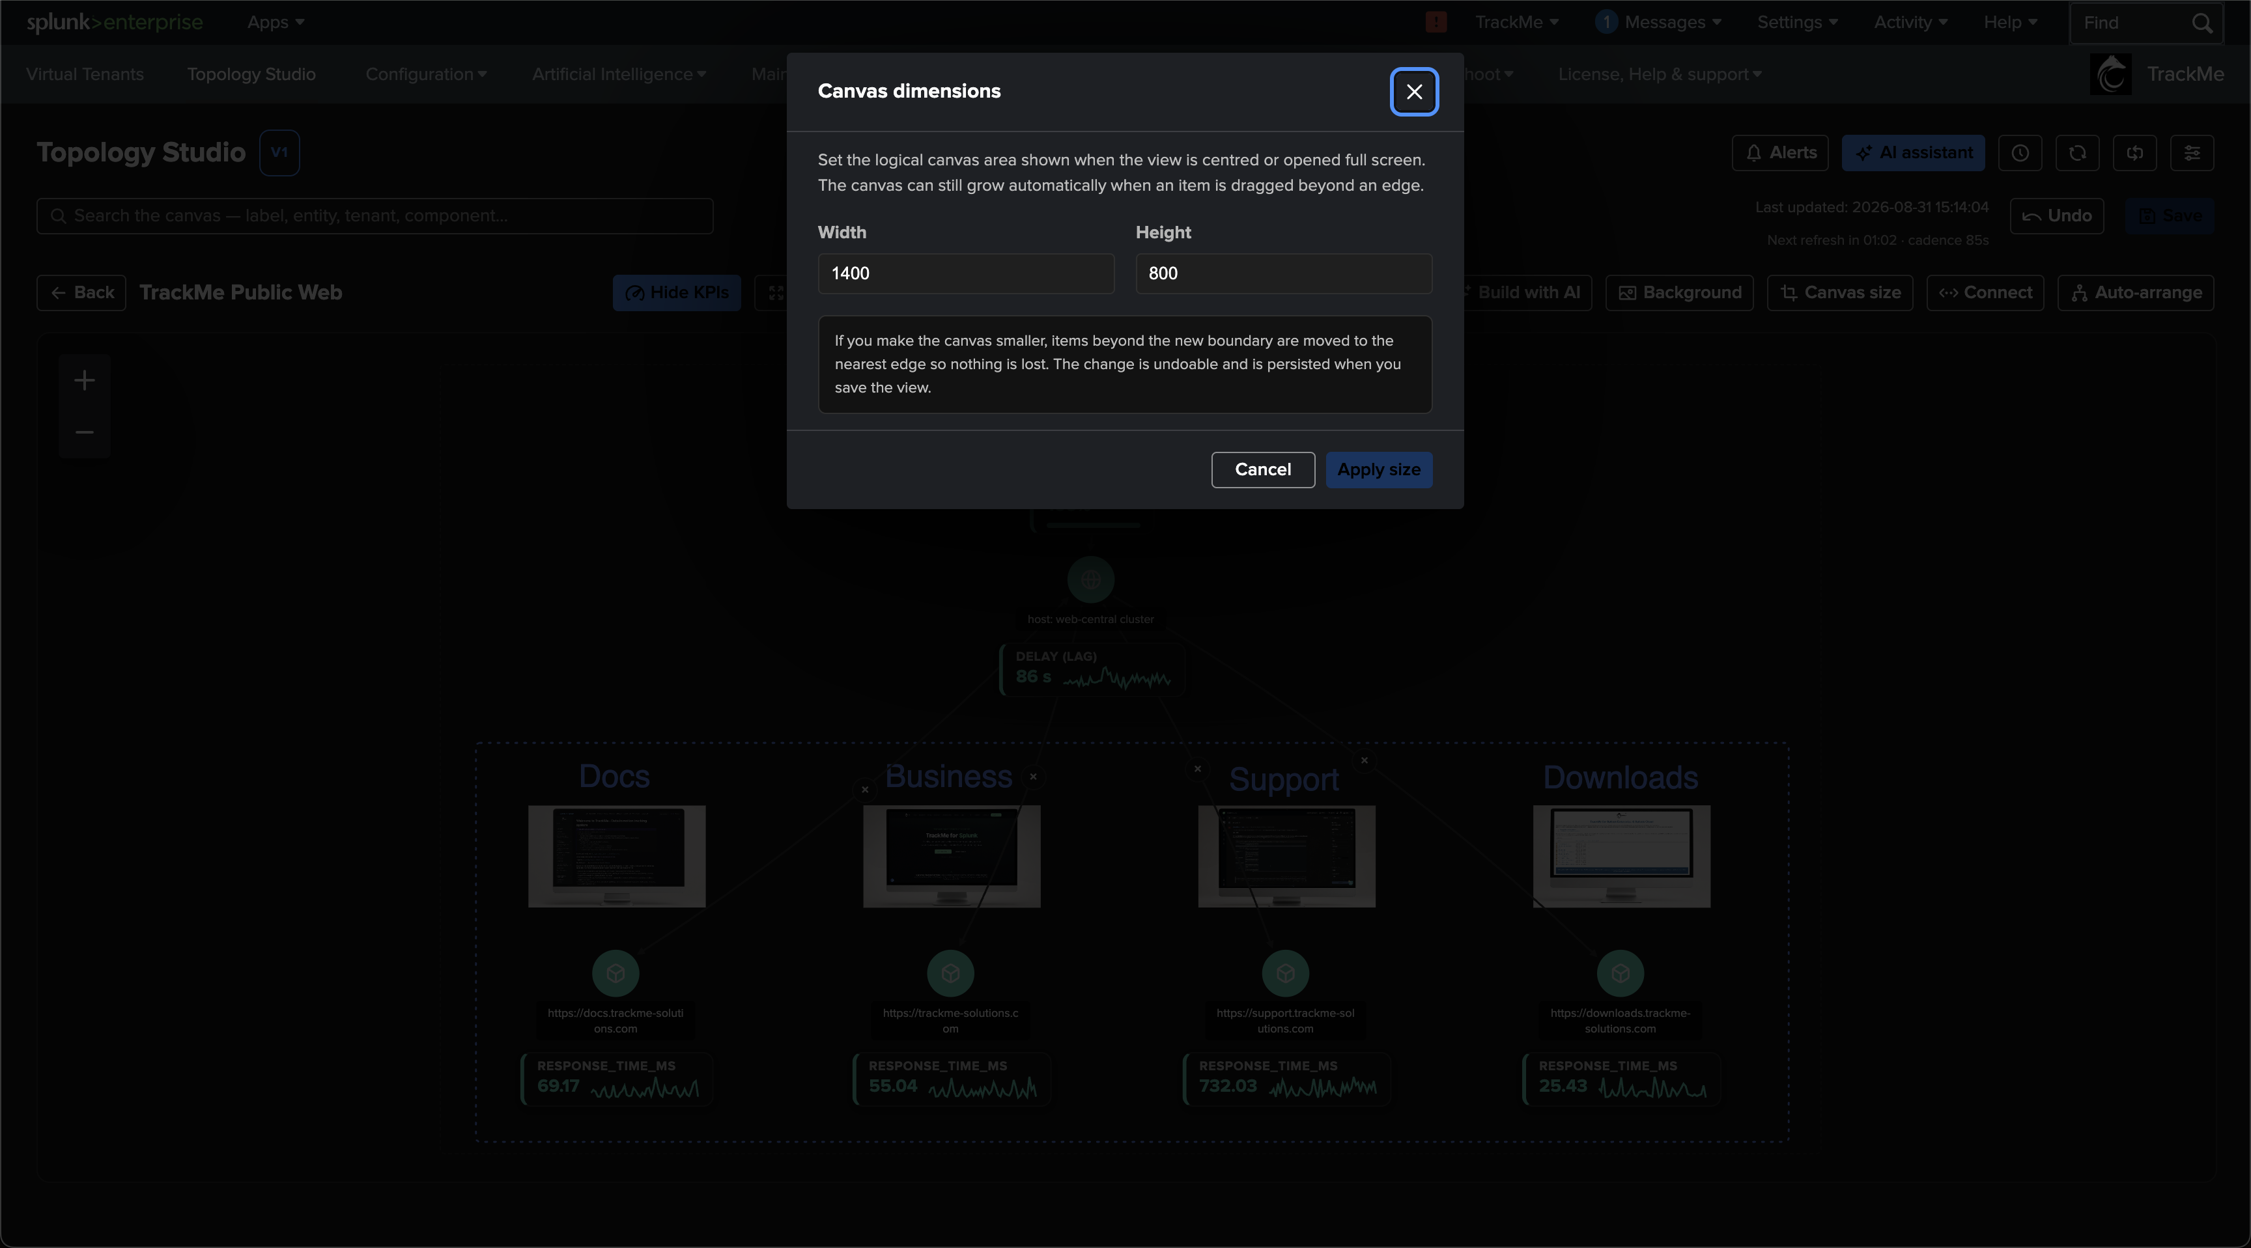Expand the Activity menu
This screenshot has height=1248, width=2251.
[1910, 23]
